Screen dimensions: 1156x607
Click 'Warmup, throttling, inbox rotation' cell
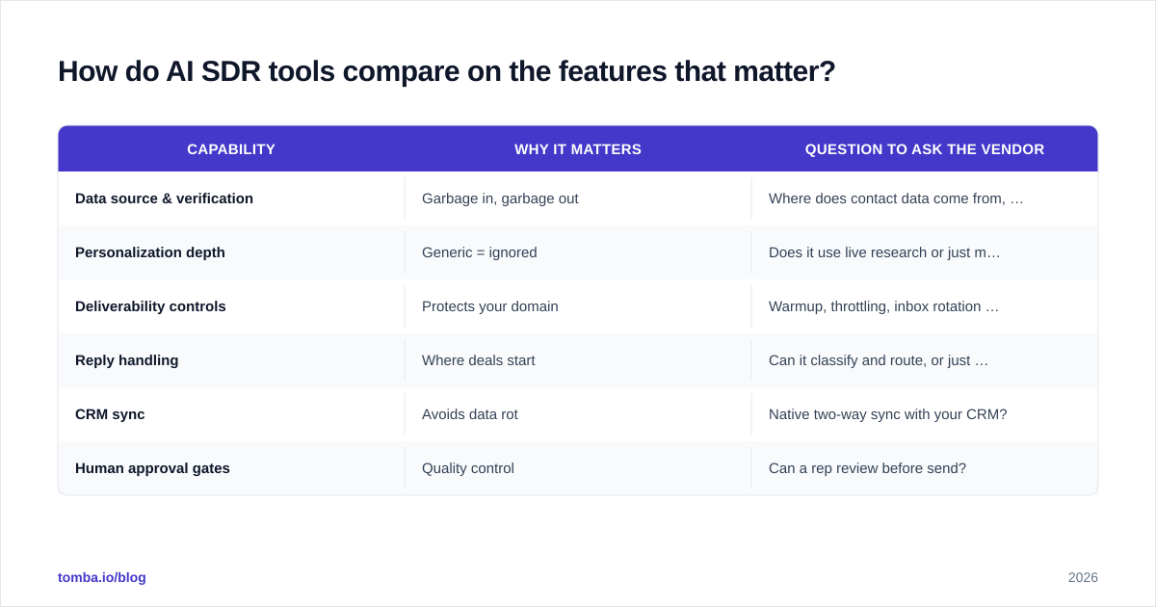(925, 306)
